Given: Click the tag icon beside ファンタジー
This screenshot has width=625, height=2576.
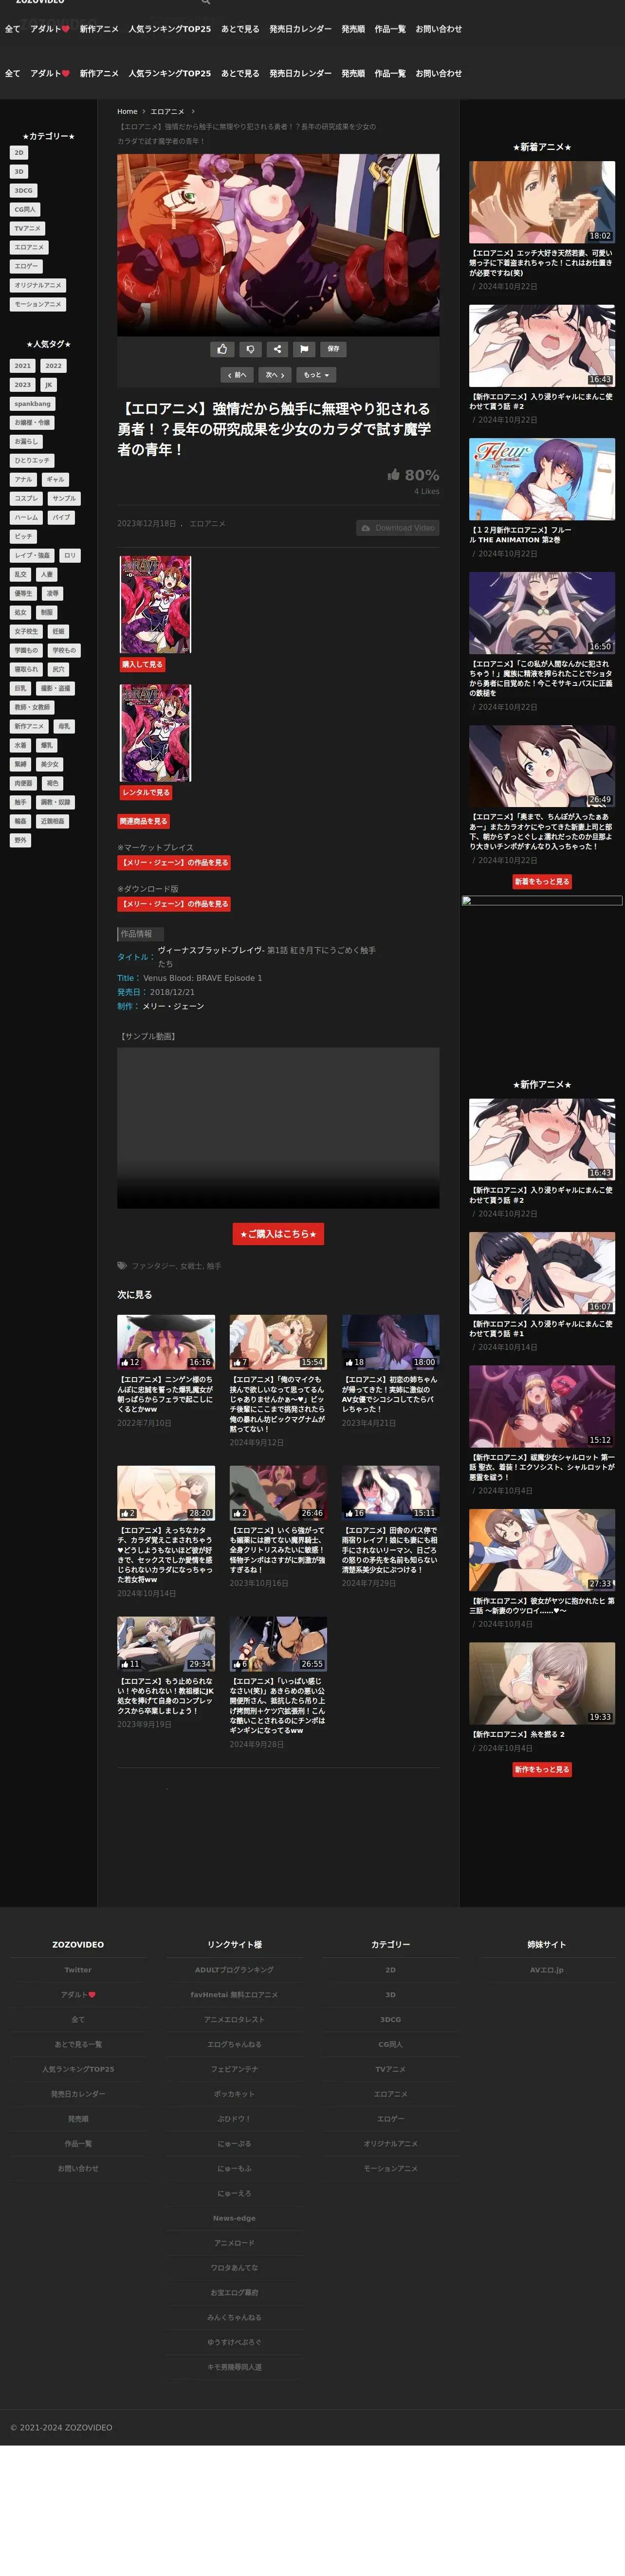Looking at the screenshot, I should click(x=122, y=1266).
